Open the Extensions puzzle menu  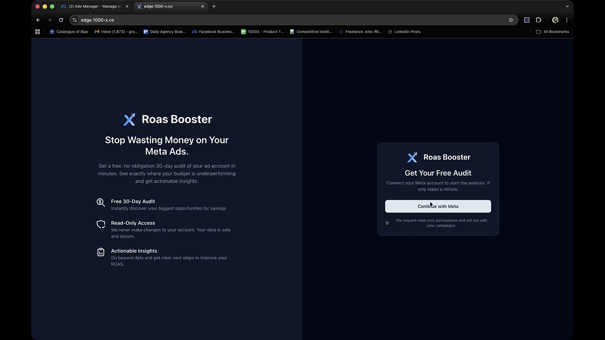[x=538, y=20]
